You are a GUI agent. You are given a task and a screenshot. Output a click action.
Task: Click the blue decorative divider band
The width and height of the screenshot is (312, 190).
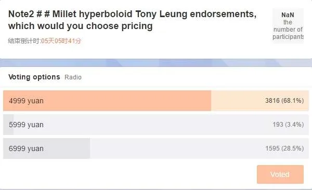(156, 63)
